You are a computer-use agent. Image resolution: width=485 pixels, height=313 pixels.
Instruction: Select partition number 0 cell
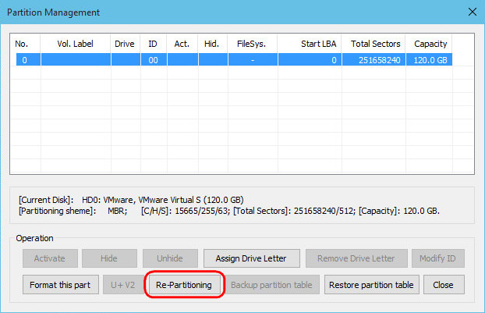click(28, 60)
